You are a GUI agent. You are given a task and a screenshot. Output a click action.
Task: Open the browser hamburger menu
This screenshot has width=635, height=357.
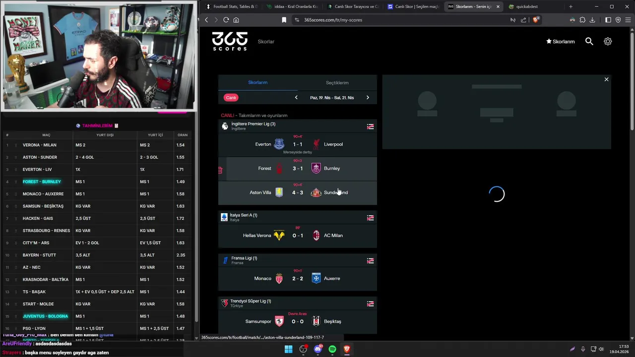(x=628, y=20)
